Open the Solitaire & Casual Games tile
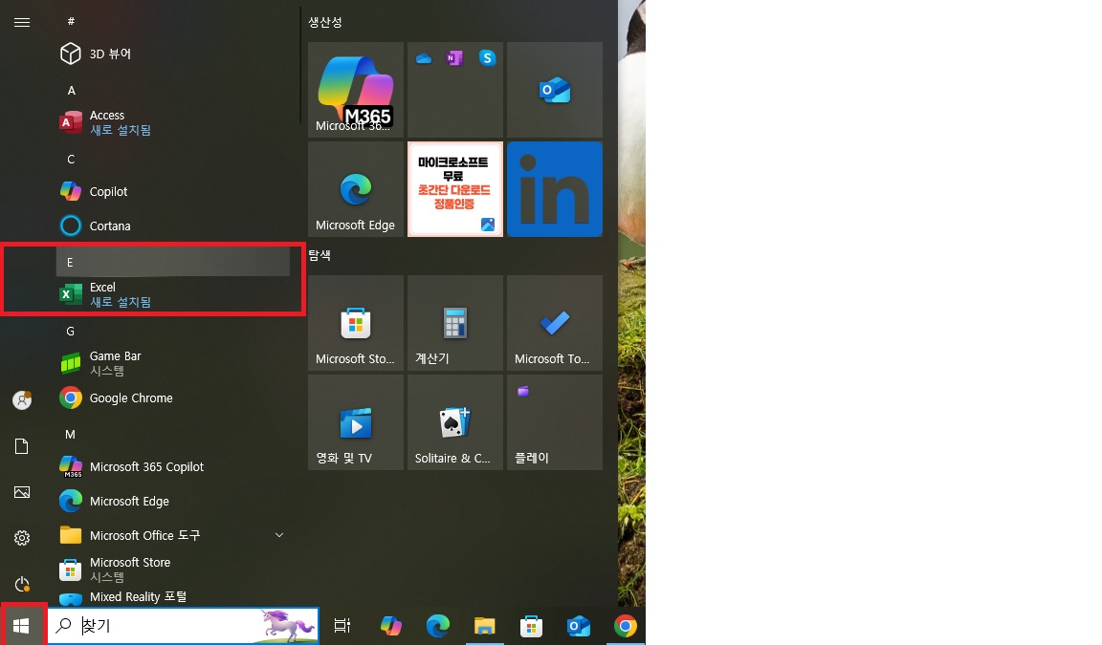 click(455, 422)
